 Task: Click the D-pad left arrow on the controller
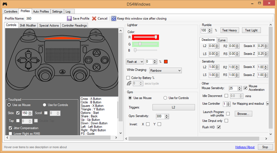point(21,60)
